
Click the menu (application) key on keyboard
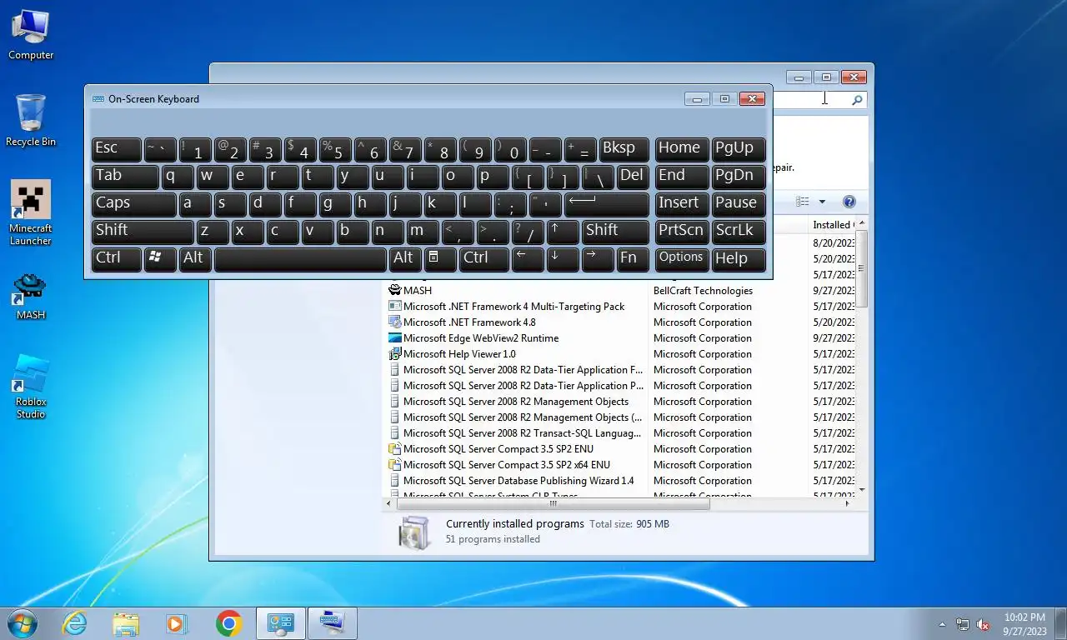pos(440,258)
